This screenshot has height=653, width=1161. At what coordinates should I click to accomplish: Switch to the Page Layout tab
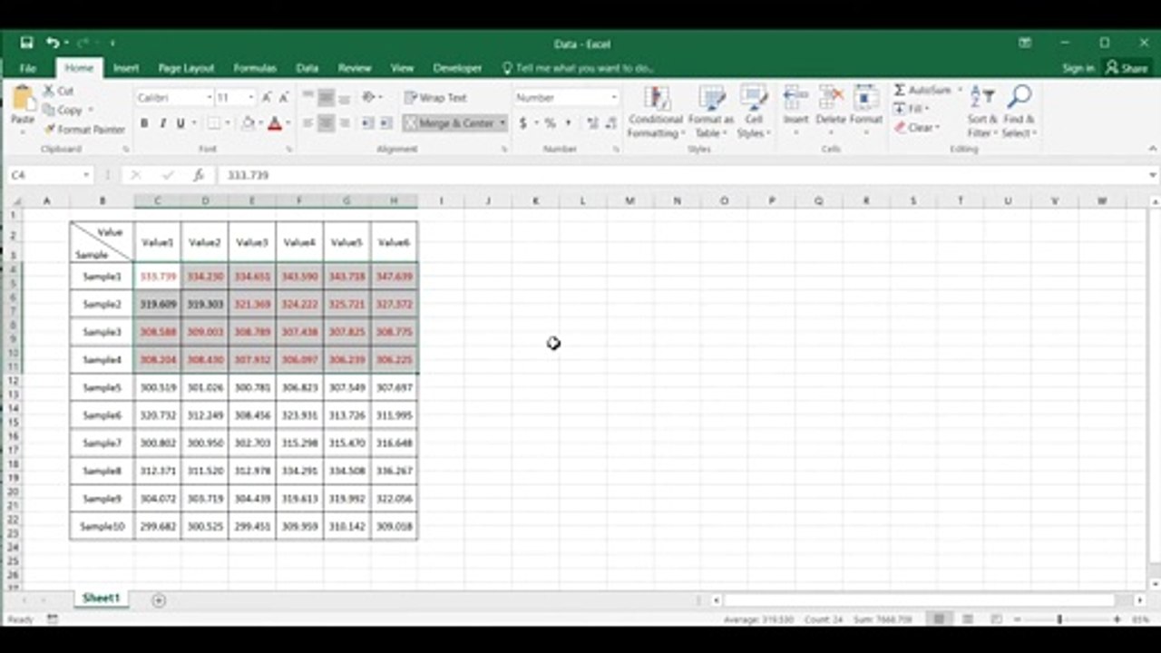[x=186, y=68]
